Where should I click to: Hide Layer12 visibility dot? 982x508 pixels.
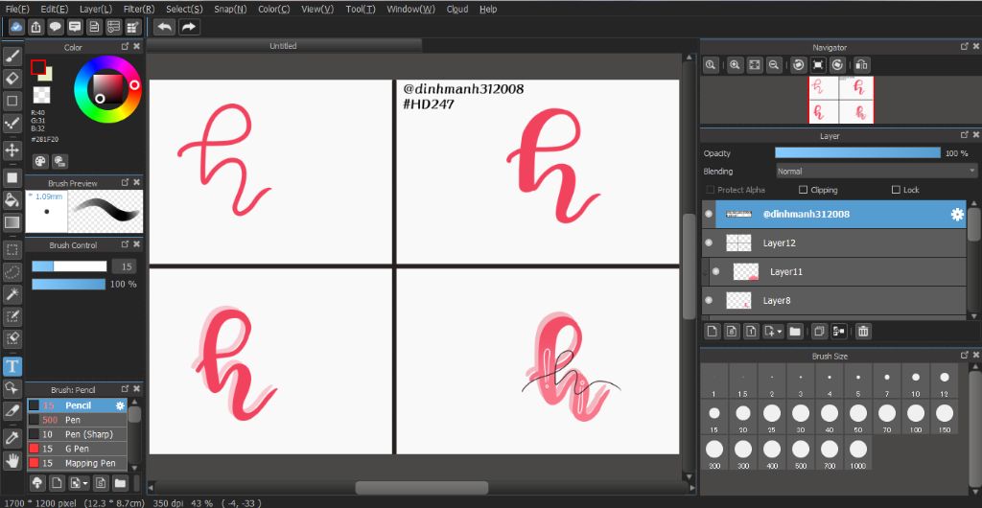pos(709,242)
